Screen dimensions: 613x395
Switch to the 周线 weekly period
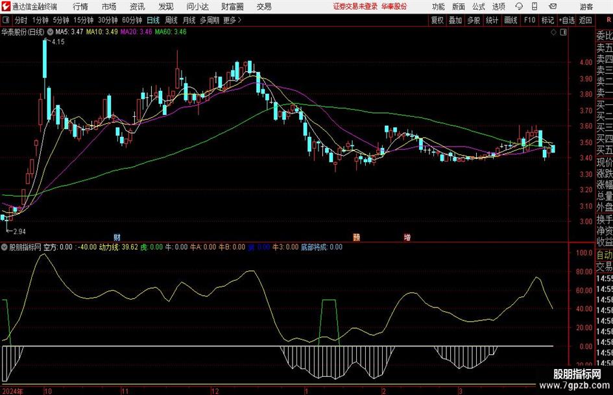[171, 20]
